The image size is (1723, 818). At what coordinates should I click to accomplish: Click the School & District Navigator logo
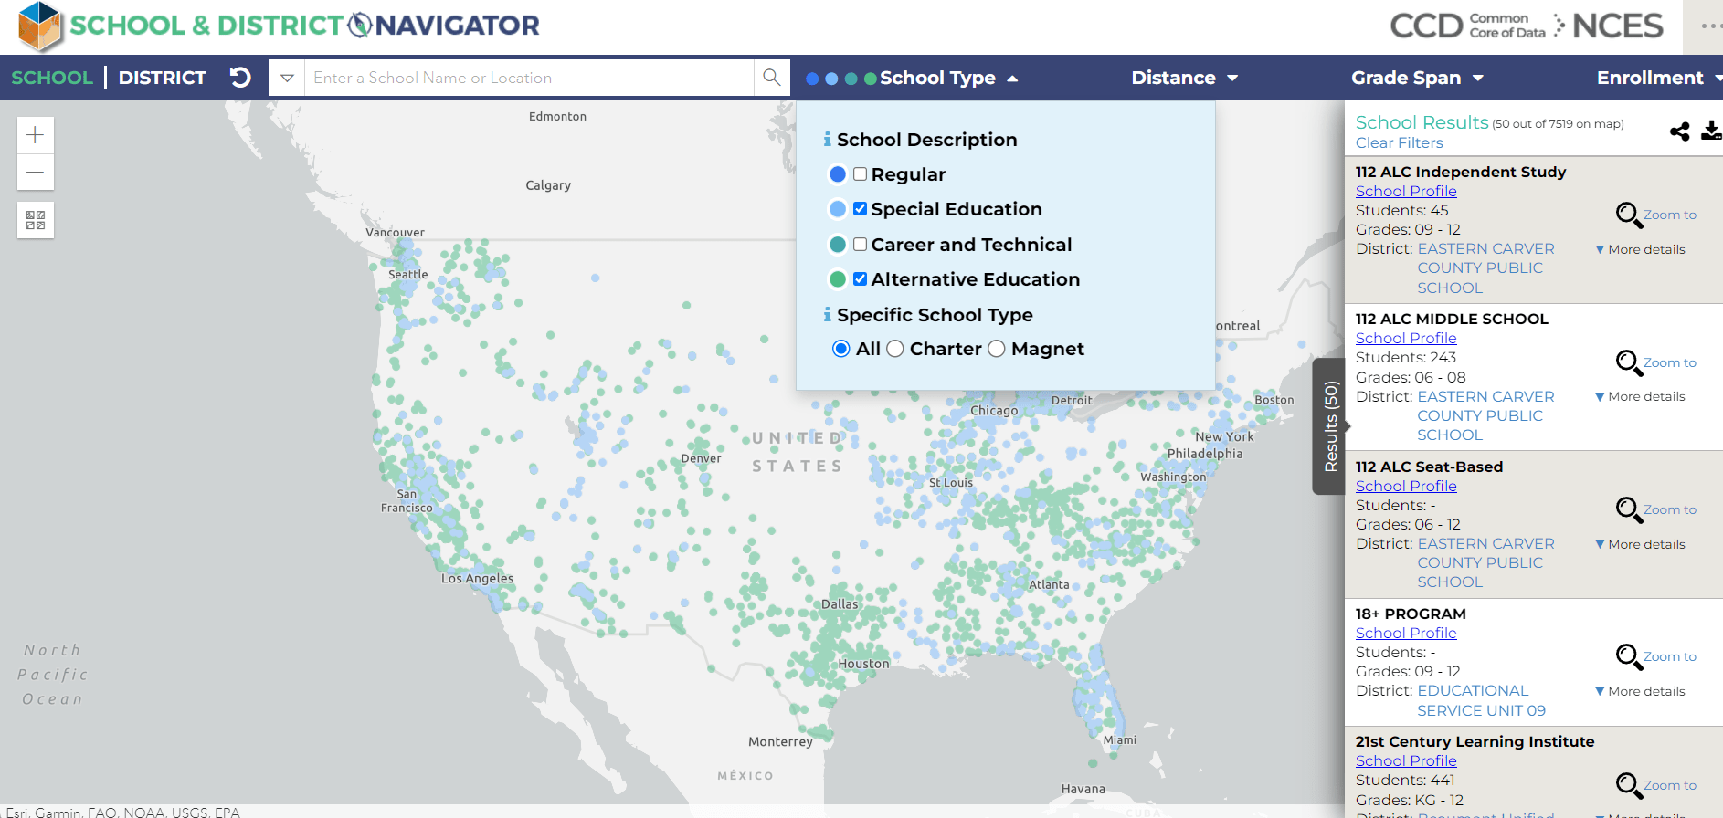279,26
